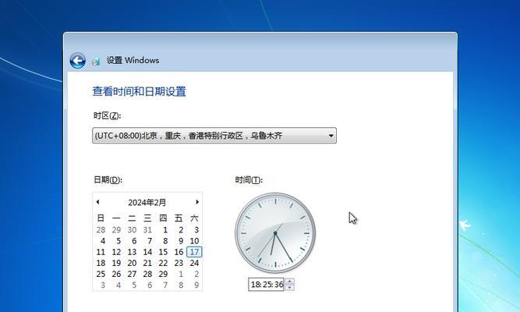Decrease time with the down spinner arrow
This screenshot has height=312, width=520.
pos(289,288)
